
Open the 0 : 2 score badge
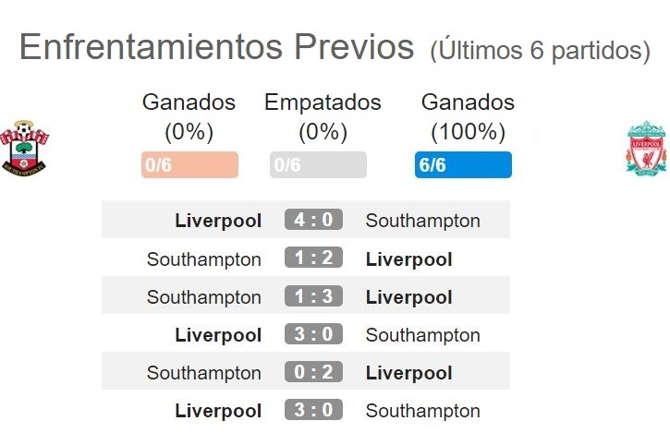[313, 371]
